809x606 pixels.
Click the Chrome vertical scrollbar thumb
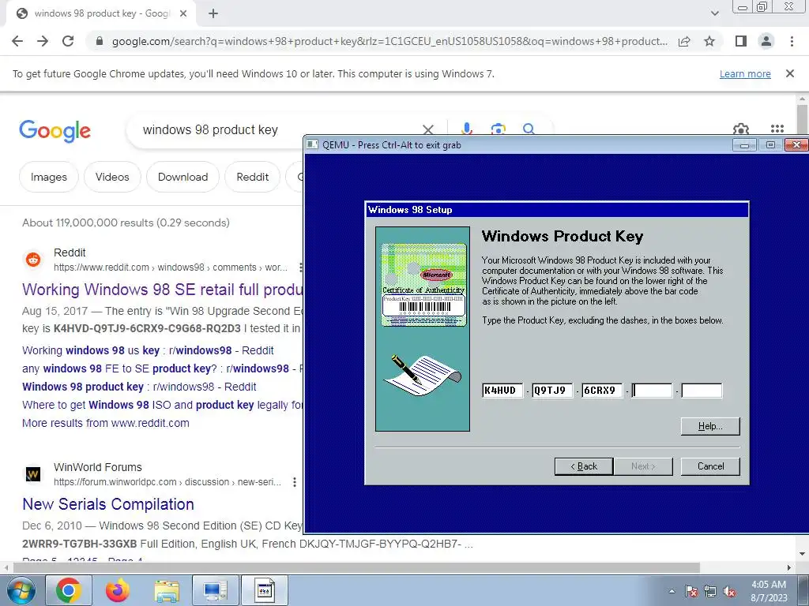[802, 118]
